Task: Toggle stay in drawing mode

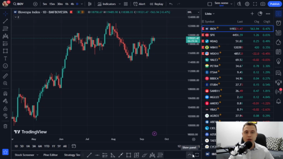Action: click(5, 101)
